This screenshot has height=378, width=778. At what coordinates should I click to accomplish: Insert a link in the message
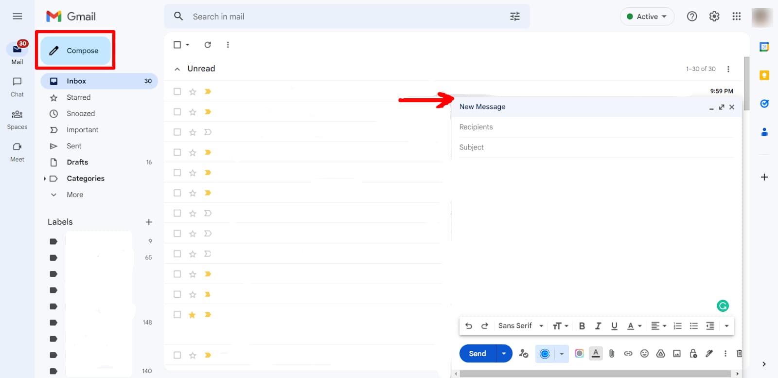click(x=628, y=354)
